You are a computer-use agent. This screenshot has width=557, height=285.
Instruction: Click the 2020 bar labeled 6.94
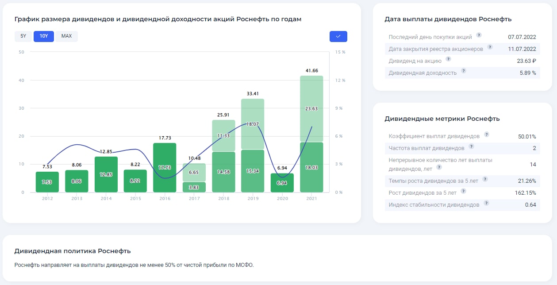pos(282,183)
